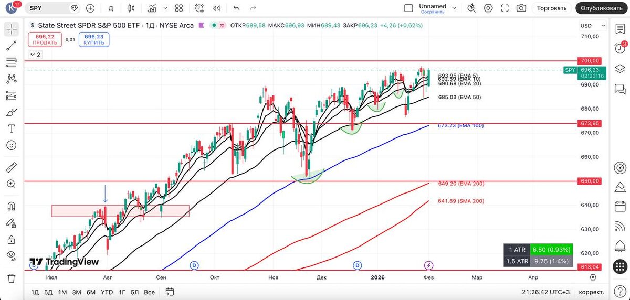Click the Торговать button
This screenshot has height=300, width=630.
point(552,8)
